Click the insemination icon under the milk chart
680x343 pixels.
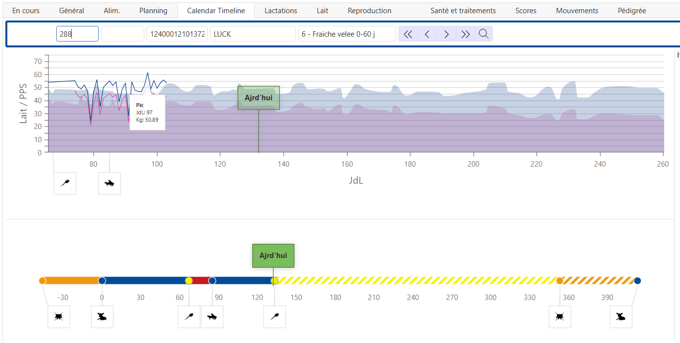65,183
